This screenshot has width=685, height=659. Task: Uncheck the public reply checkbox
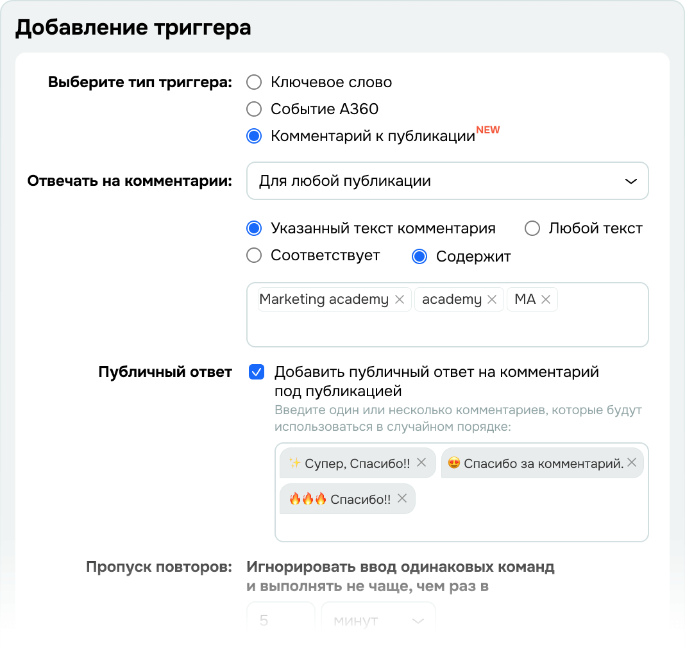(x=256, y=372)
